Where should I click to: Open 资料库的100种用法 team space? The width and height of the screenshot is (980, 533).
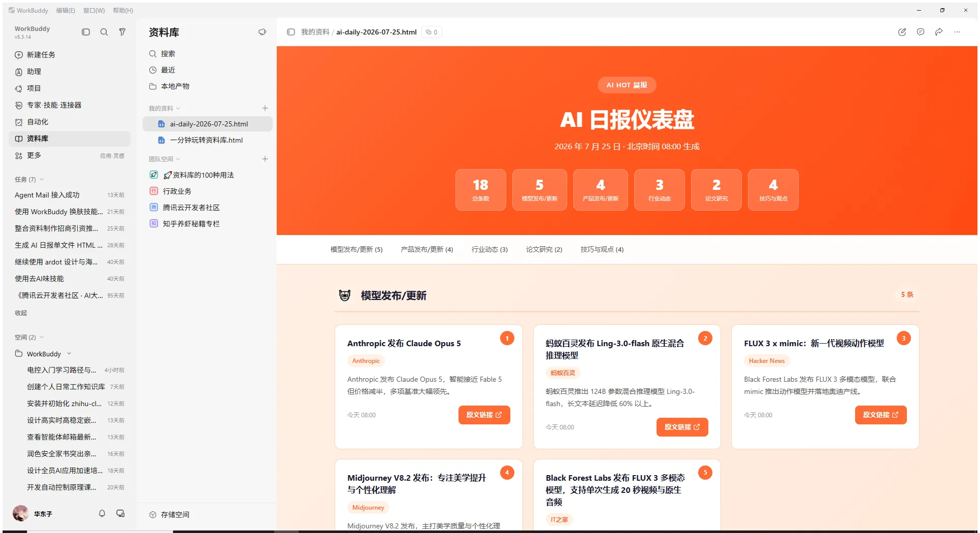click(208, 175)
